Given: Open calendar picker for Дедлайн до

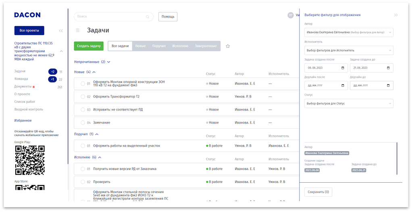Looking at the screenshot, I should [388, 86].
